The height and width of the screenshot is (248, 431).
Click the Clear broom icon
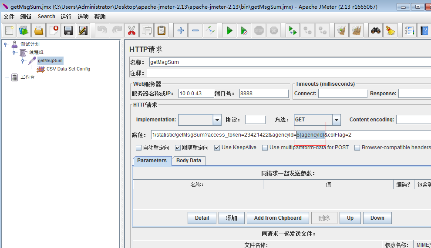341,30
